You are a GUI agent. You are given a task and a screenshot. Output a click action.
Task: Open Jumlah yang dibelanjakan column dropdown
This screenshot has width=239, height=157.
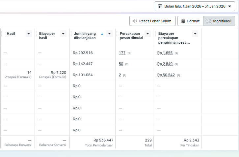[x=109, y=34]
